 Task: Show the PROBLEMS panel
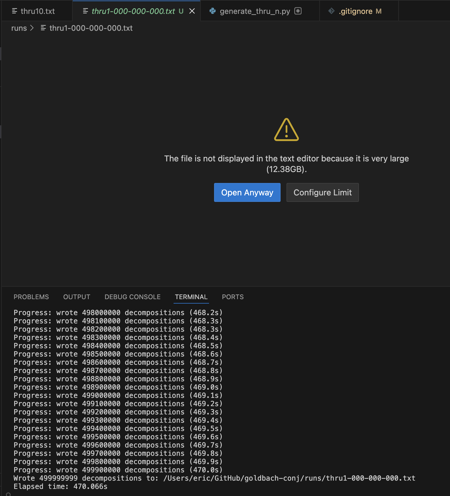[31, 297]
